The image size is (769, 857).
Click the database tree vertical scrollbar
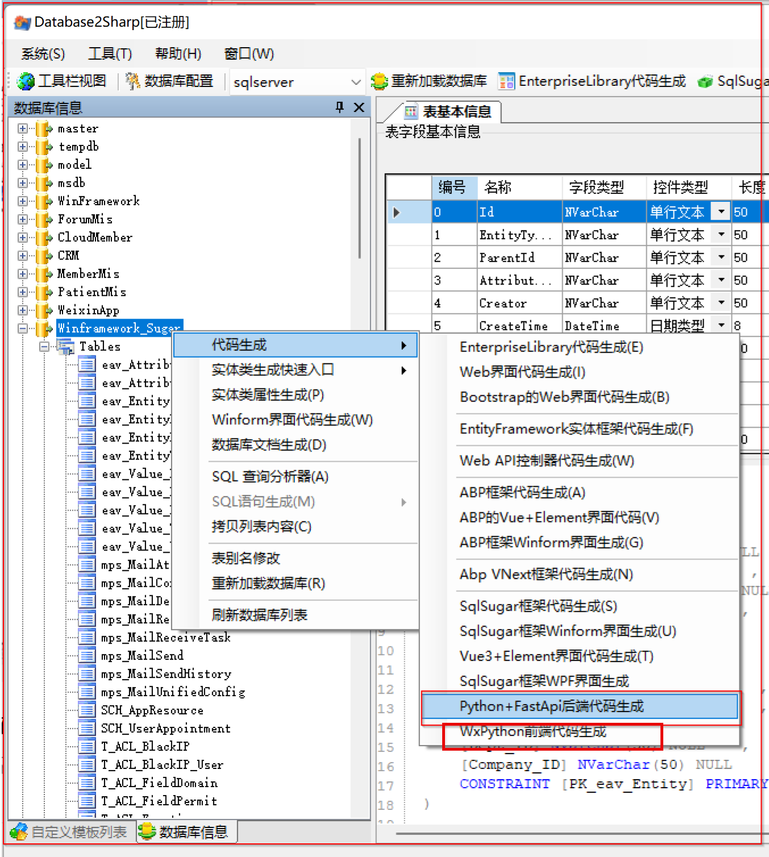click(360, 198)
